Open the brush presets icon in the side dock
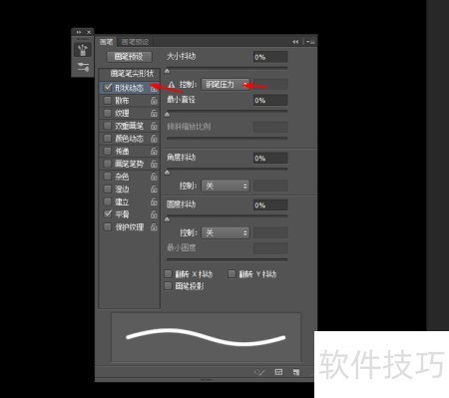The width and height of the screenshot is (449, 398). pyautogui.click(x=83, y=50)
